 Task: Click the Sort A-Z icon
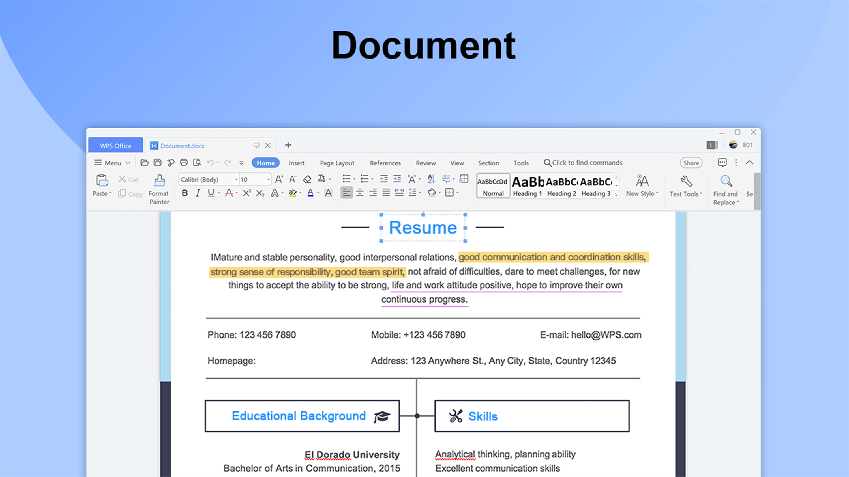(x=431, y=179)
